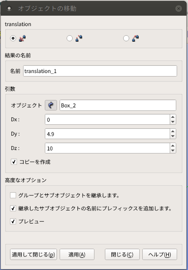Select the translation by DX, DY, DZ radio button
Viewport: 188px width, 270px height.
point(13,38)
